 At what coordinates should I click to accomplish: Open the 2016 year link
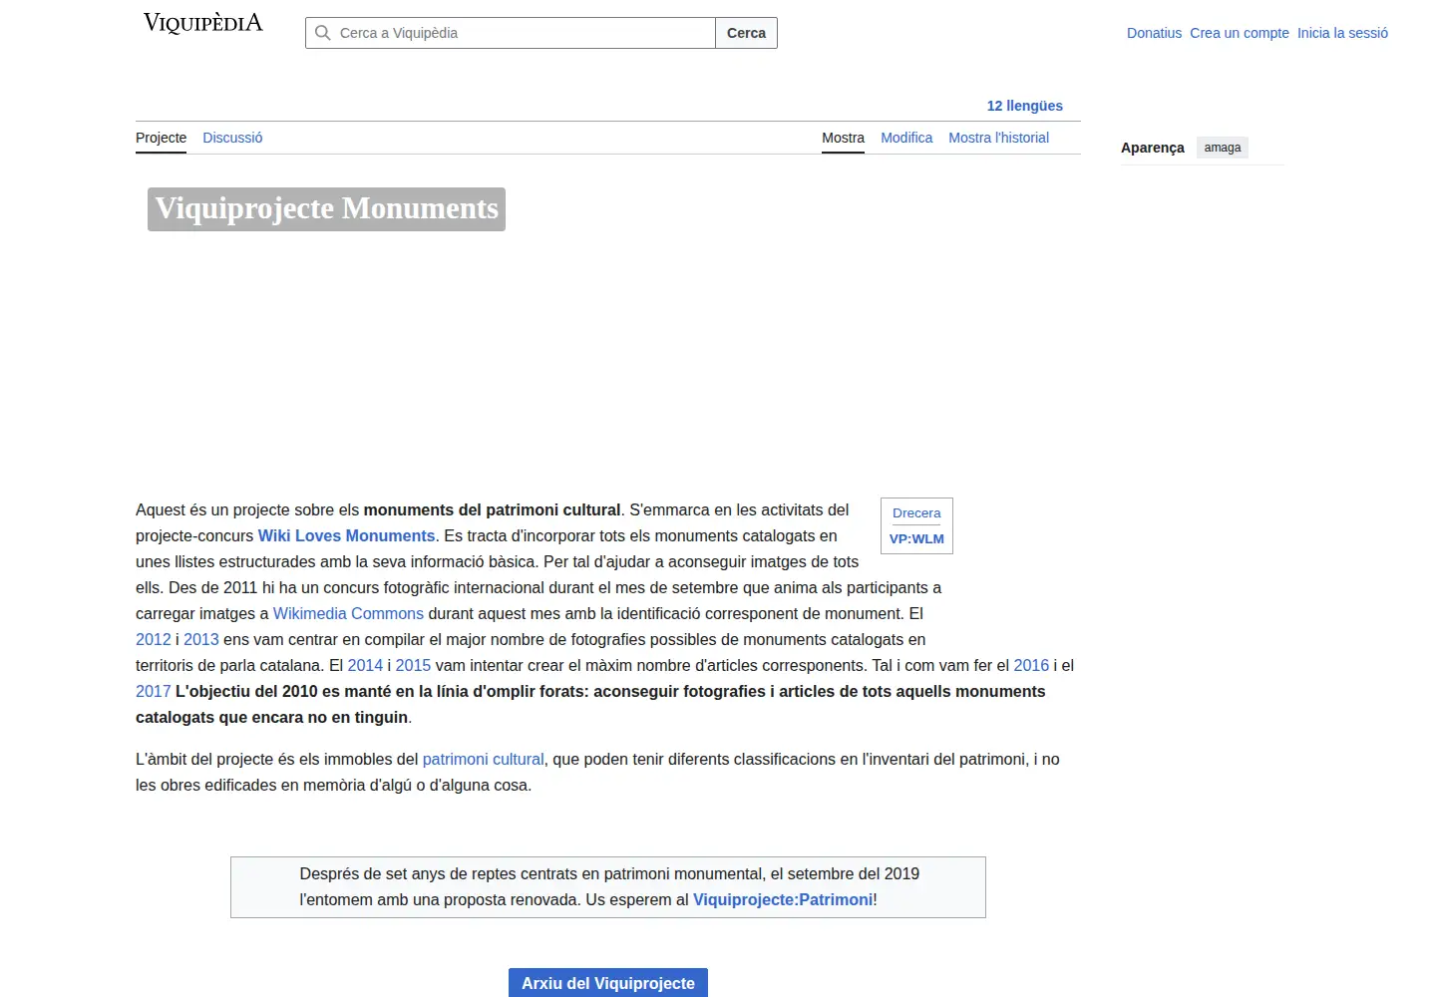[1031, 666]
